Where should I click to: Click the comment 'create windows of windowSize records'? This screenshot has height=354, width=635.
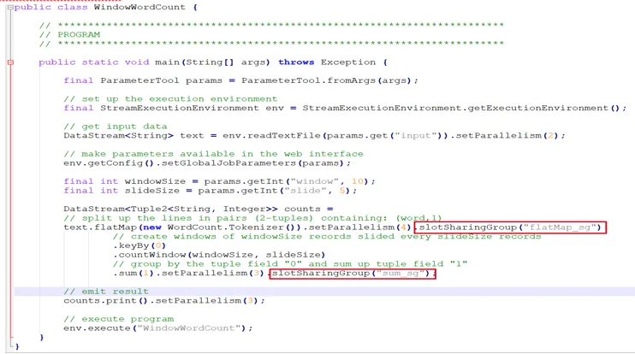tap(327, 236)
